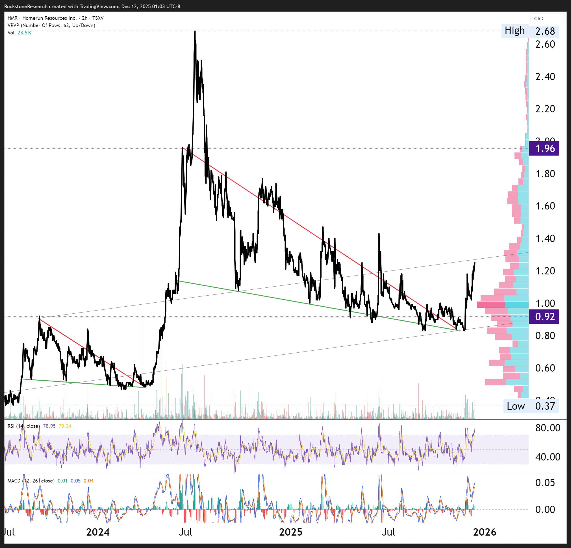Select the purple 1.96 price level tag
This screenshot has height=548, width=571.
point(544,149)
